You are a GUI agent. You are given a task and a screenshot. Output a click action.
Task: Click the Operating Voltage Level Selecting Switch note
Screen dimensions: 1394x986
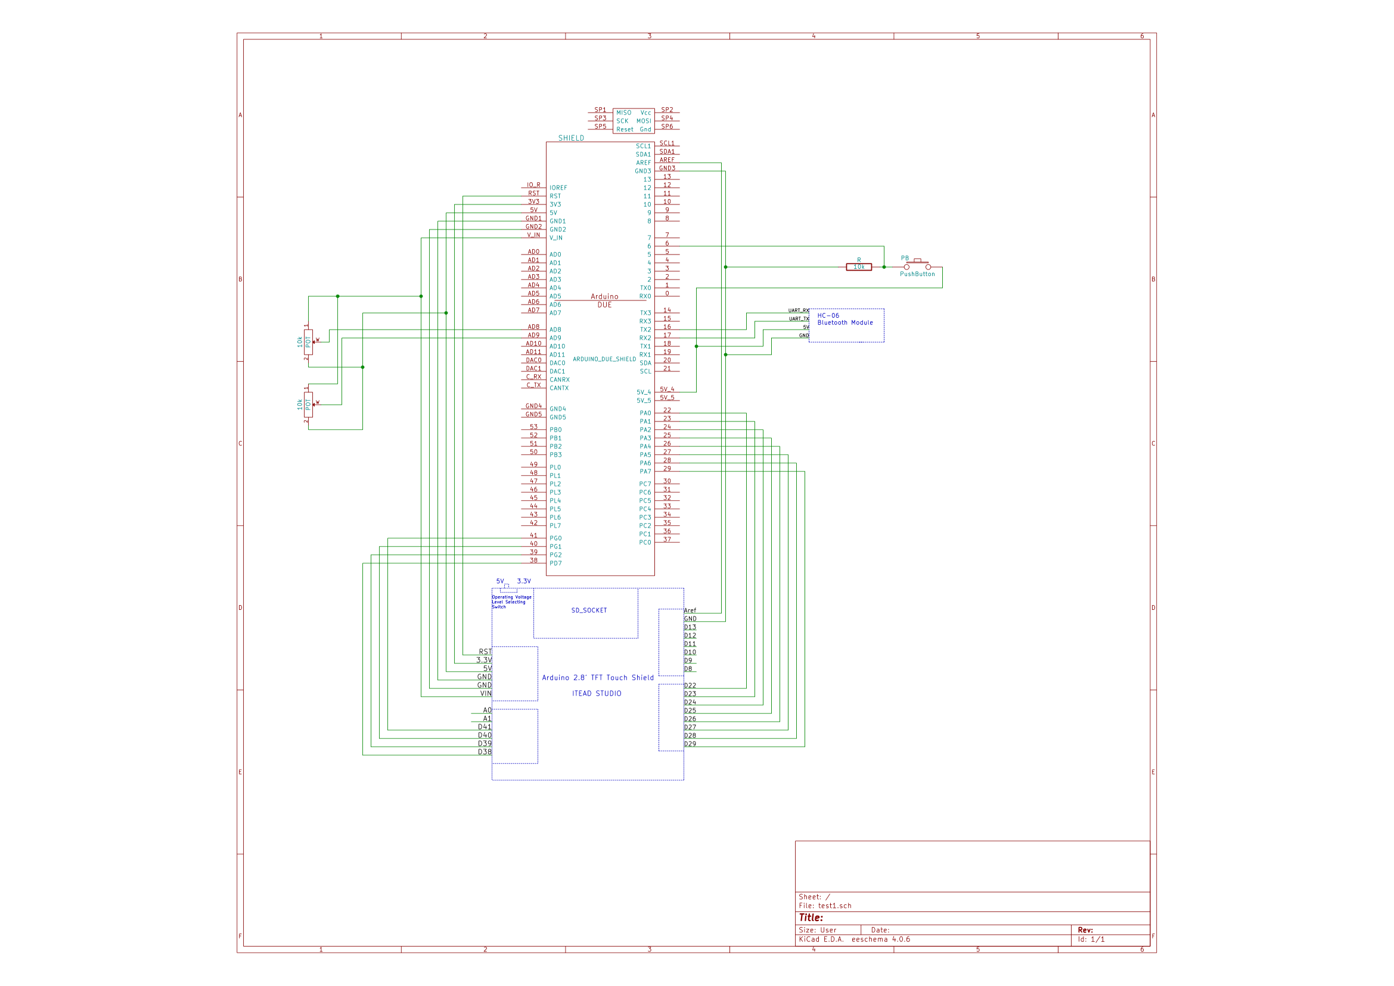tap(512, 602)
